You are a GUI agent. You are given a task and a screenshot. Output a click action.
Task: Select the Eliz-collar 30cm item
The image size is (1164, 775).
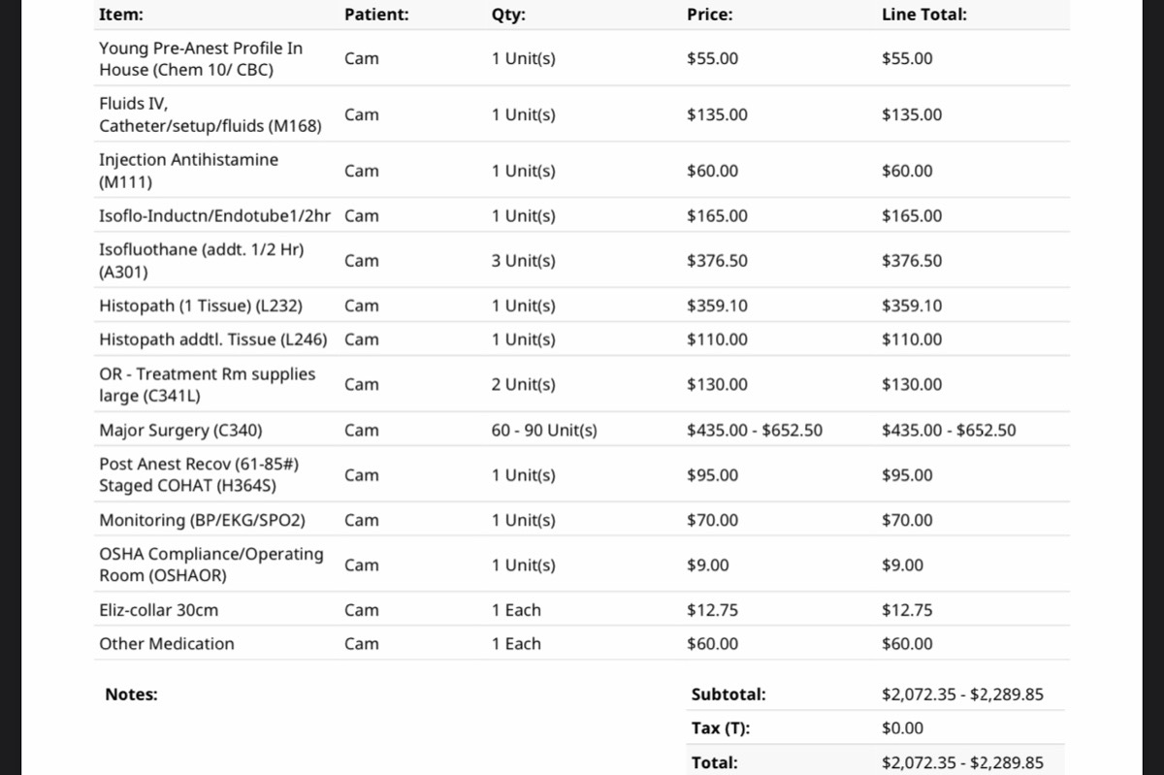pyautogui.click(x=158, y=610)
